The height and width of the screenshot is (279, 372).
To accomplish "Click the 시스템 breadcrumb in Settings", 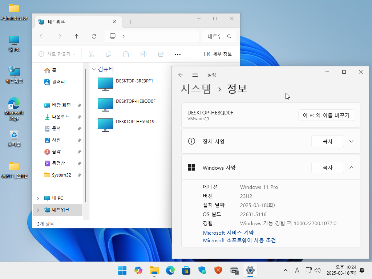I will (196, 89).
